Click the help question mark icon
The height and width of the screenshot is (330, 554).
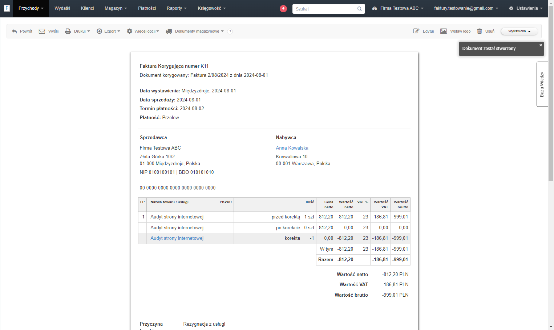pyautogui.click(x=230, y=32)
